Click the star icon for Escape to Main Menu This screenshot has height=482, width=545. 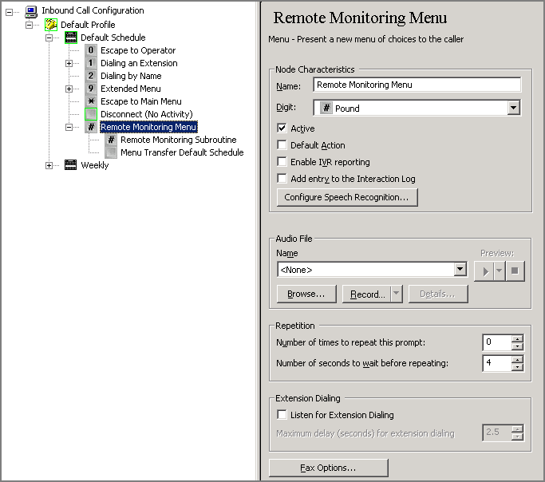91,101
